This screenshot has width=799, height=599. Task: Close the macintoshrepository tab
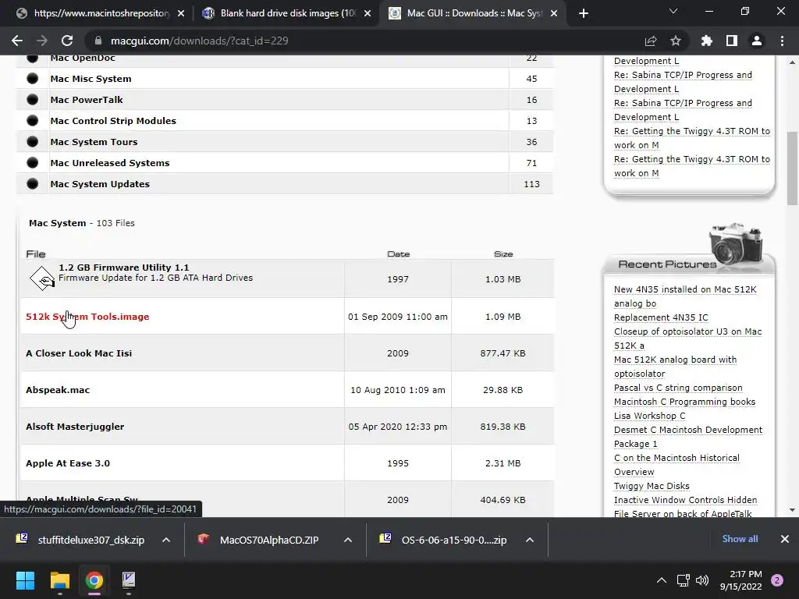point(181,14)
